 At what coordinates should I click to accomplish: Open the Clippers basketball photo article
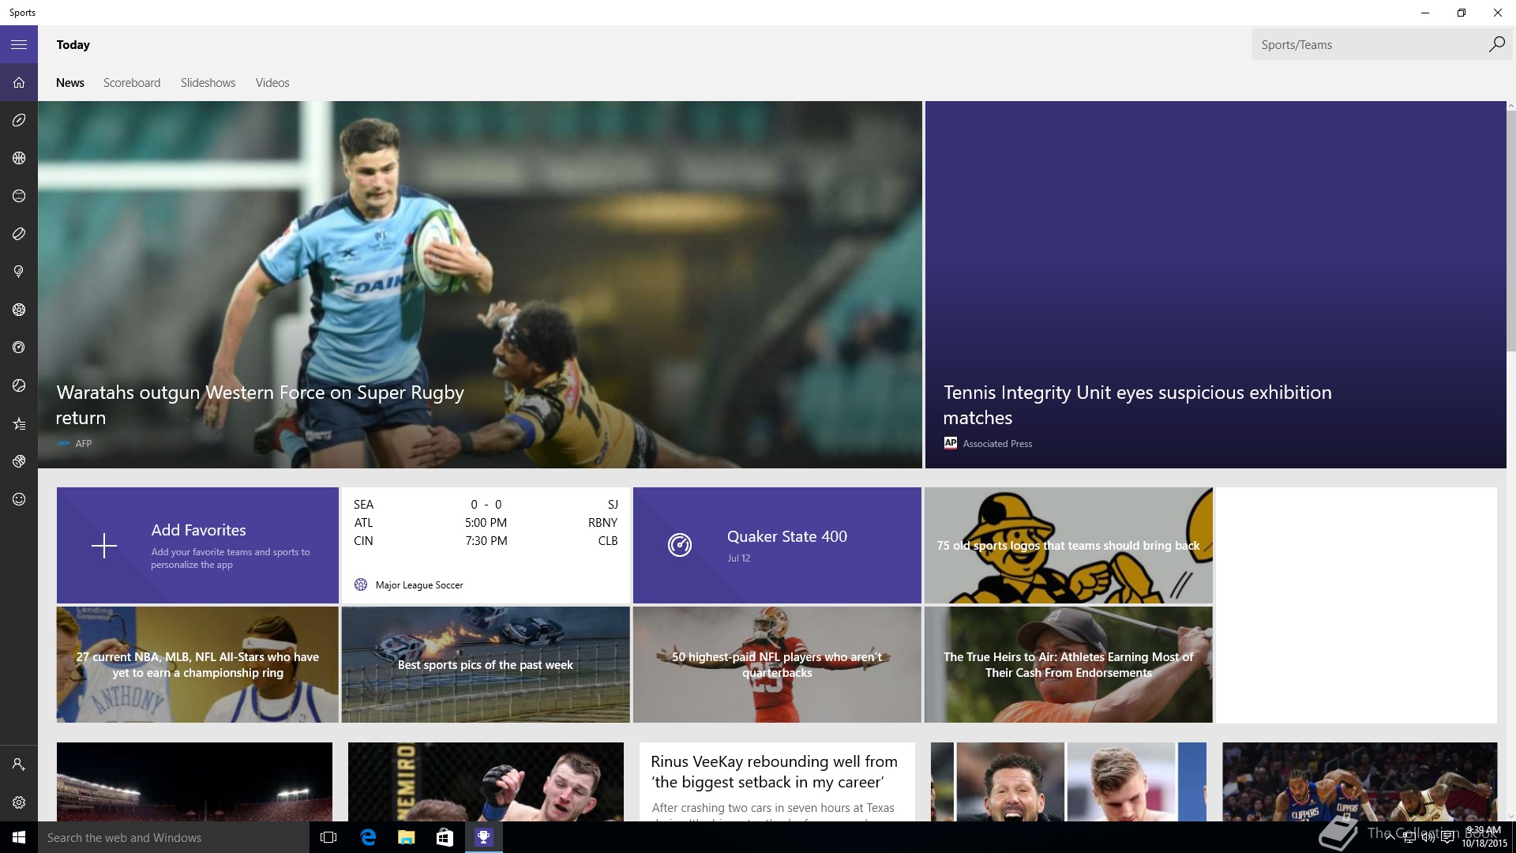click(1360, 781)
